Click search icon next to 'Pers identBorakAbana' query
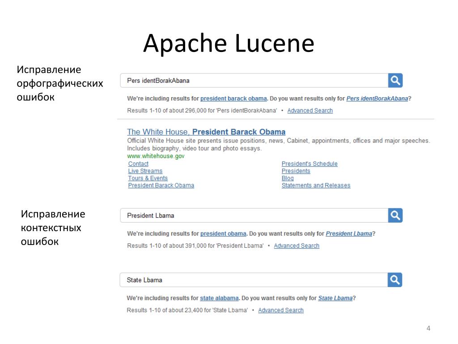The width and height of the screenshot is (458, 344). (x=395, y=81)
